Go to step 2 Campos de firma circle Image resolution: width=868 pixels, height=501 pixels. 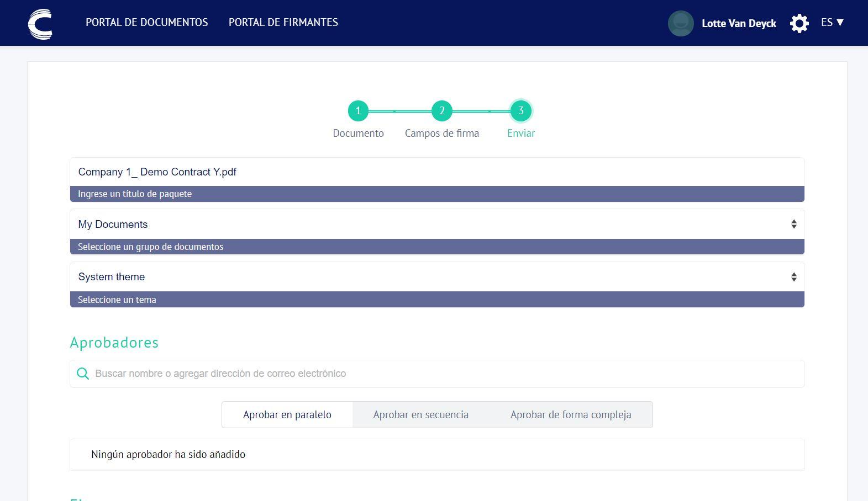coord(441,111)
